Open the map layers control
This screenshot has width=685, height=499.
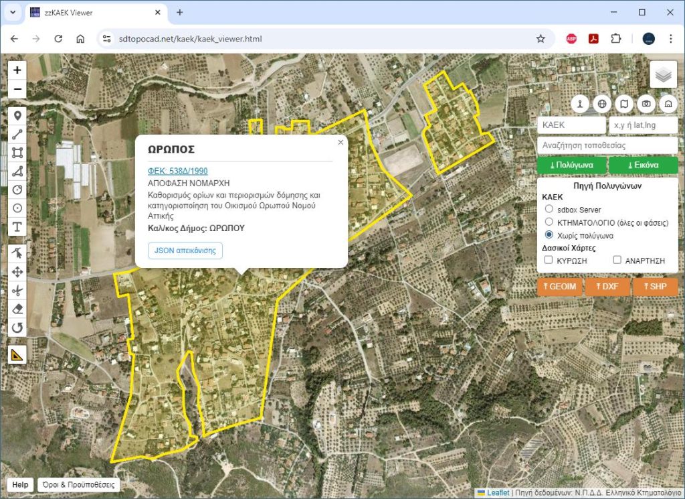pyautogui.click(x=663, y=74)
